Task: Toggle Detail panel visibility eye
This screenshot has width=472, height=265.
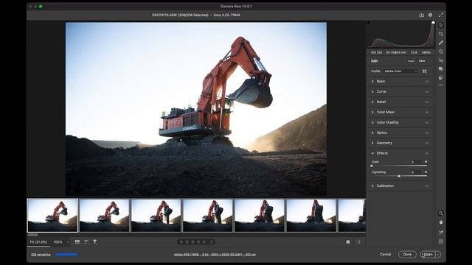Action: (427, 102)
